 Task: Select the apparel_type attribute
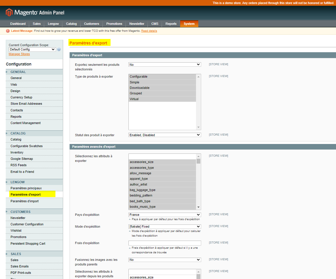162,179
